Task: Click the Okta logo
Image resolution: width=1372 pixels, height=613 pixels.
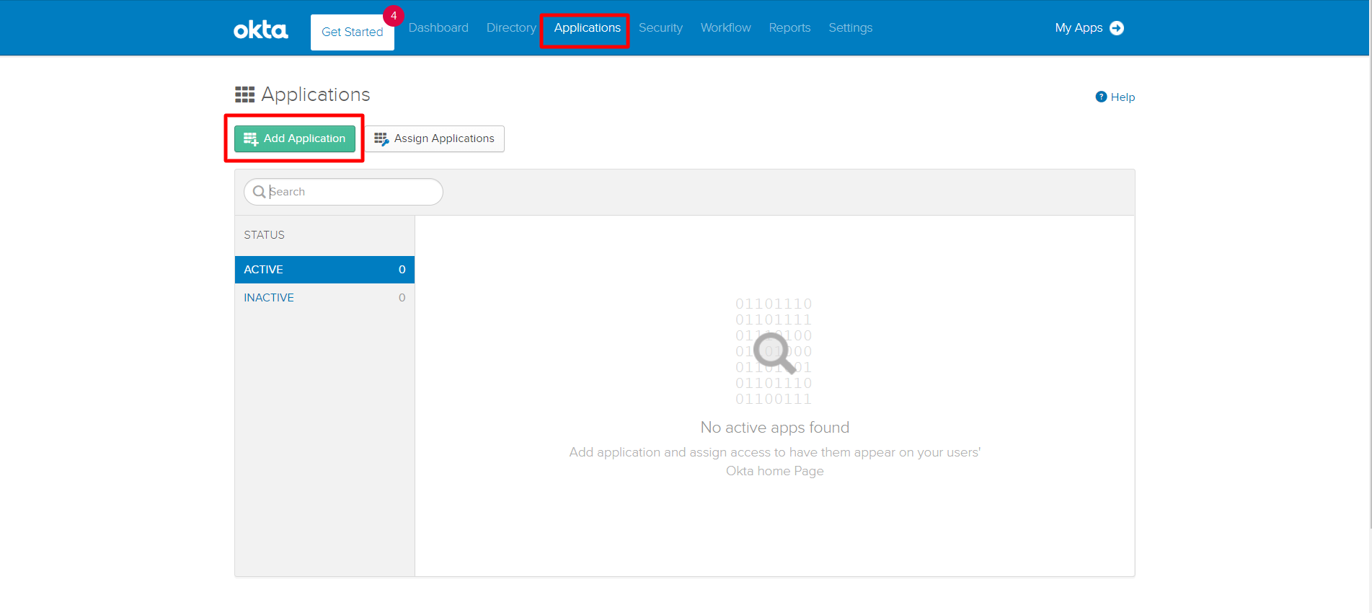Action: 260,30
